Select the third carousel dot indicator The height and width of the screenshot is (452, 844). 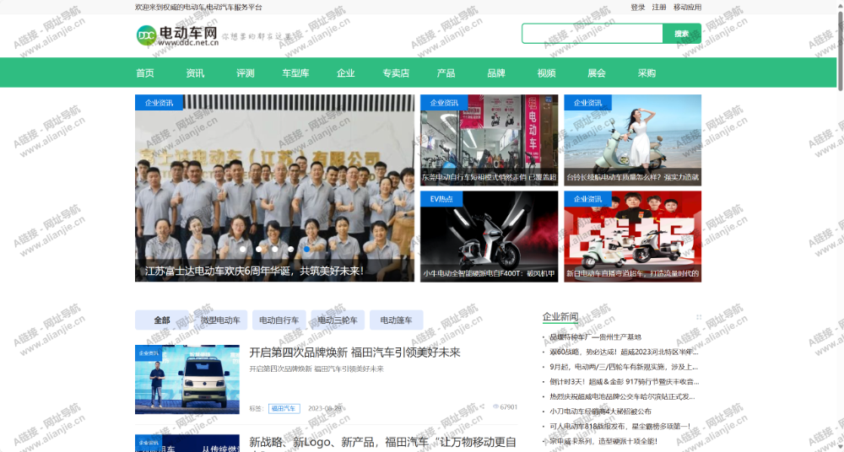click(274, 249)
